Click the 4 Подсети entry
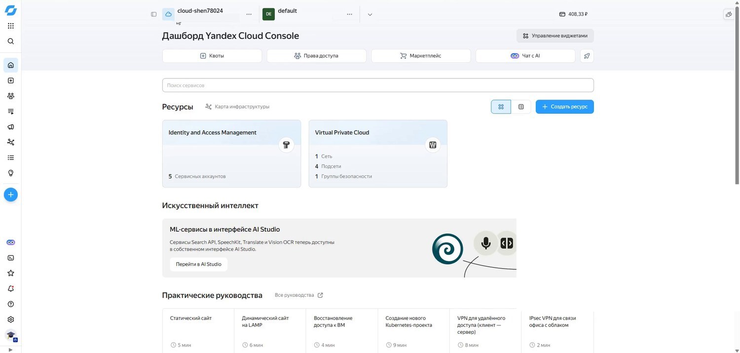The height and width of the screenshot is (353, 740). (x=328, y=166)
